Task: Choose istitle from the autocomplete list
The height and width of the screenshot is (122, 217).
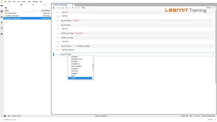Action: (80, 71)
